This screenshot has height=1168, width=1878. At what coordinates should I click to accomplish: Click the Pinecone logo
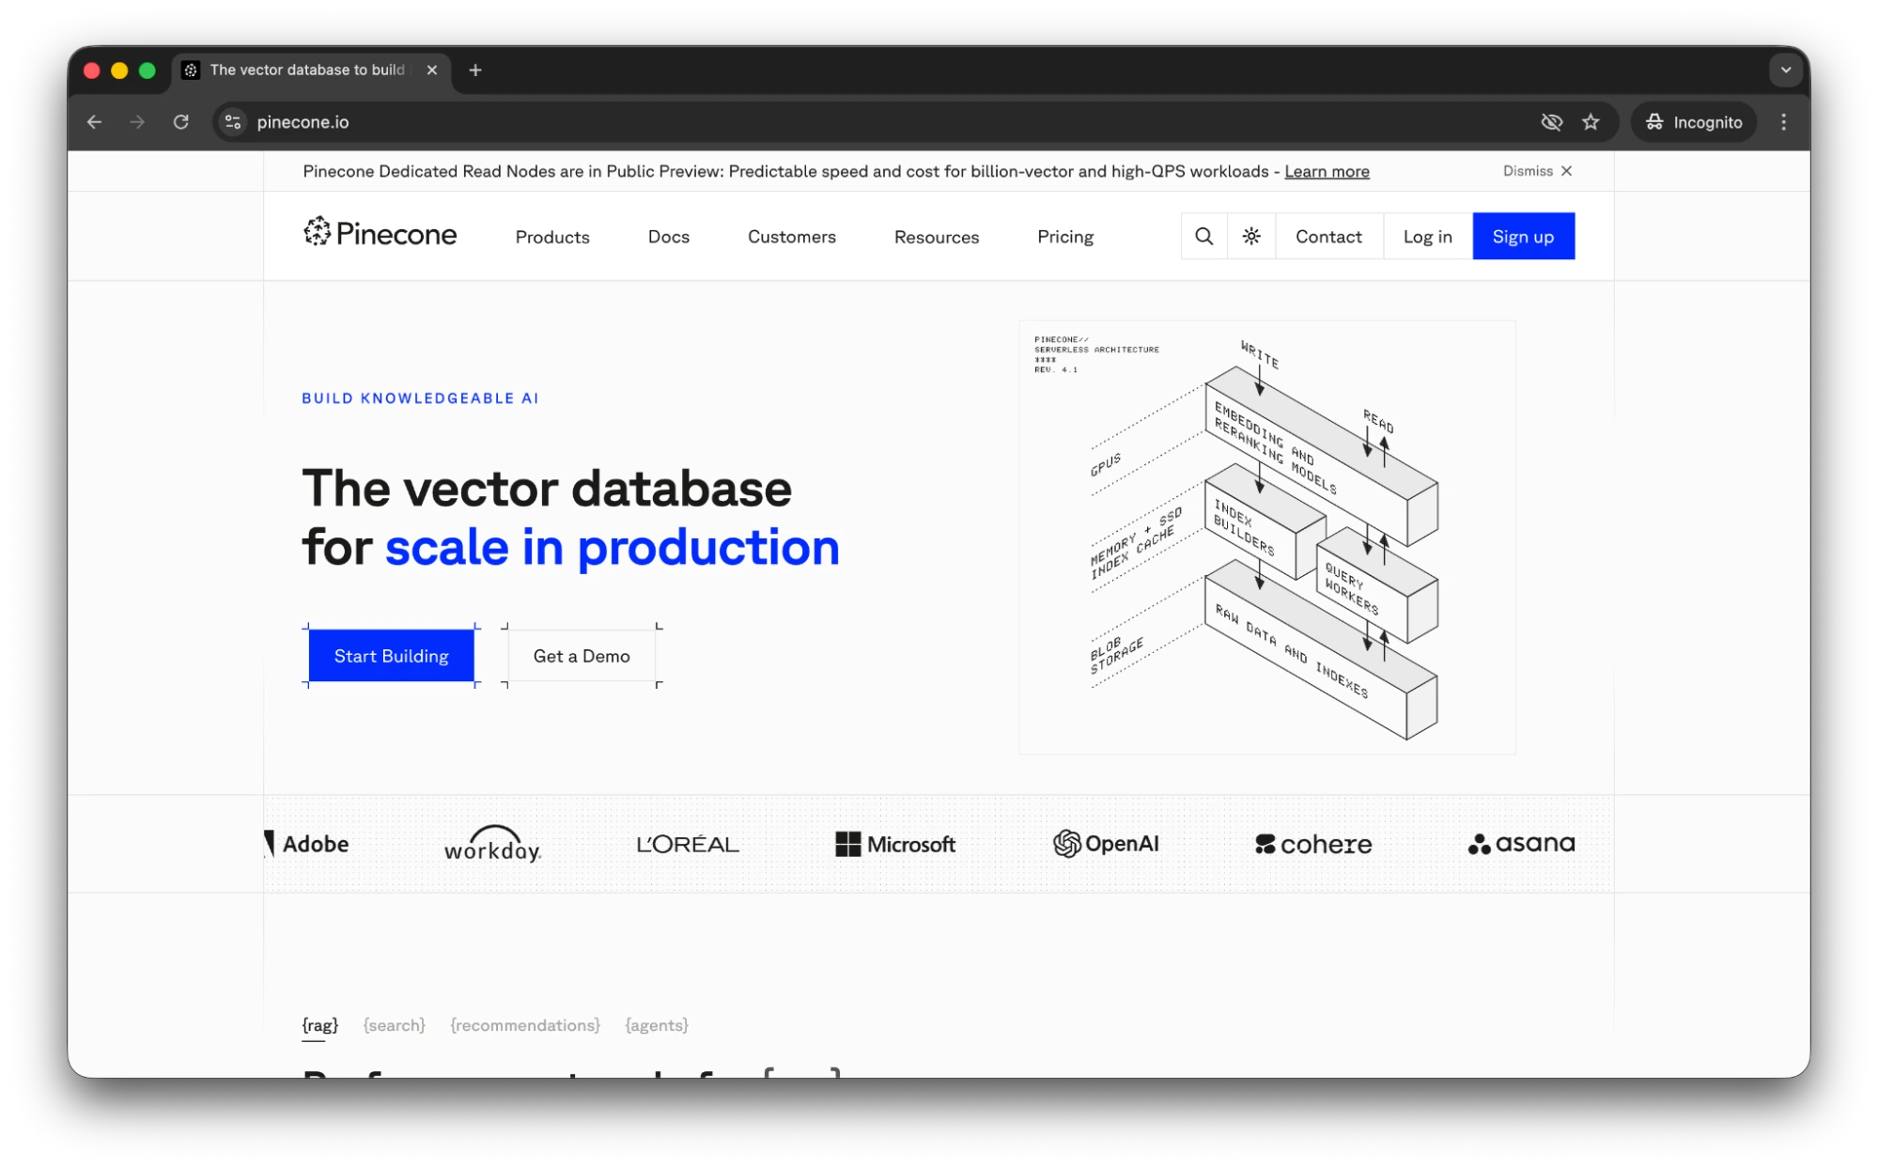click(x=380, y=233)
